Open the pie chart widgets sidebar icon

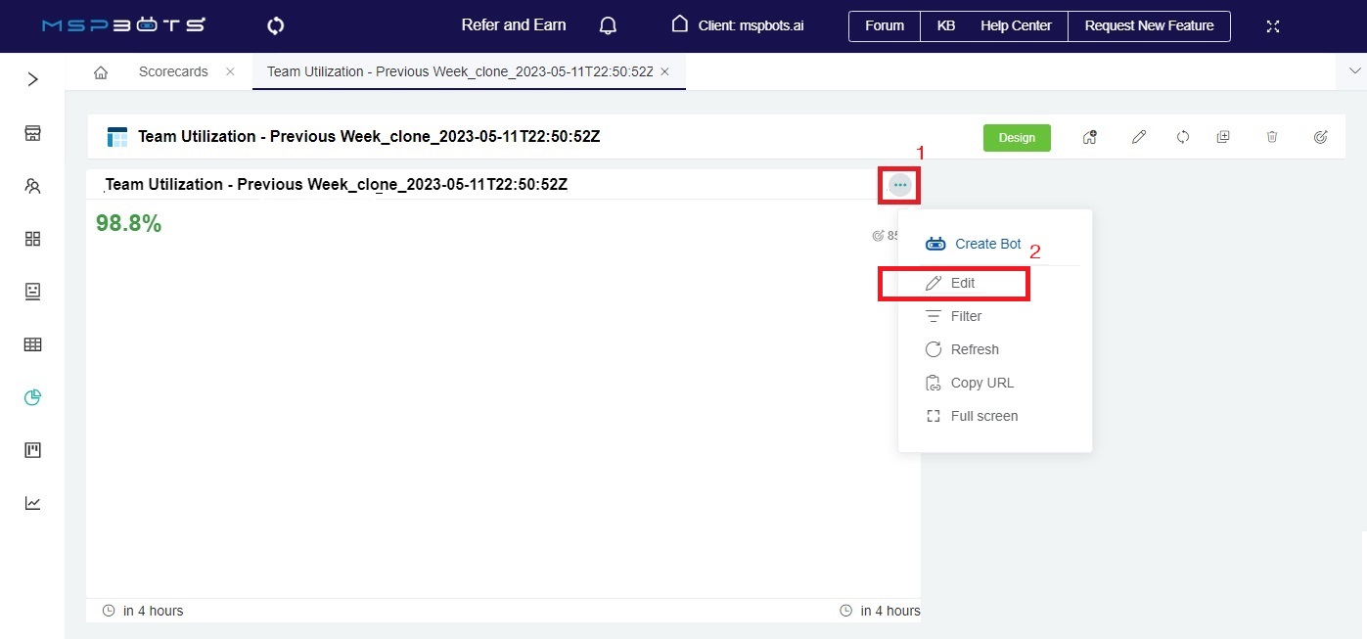pyautogui.click(x=33, y=397)
